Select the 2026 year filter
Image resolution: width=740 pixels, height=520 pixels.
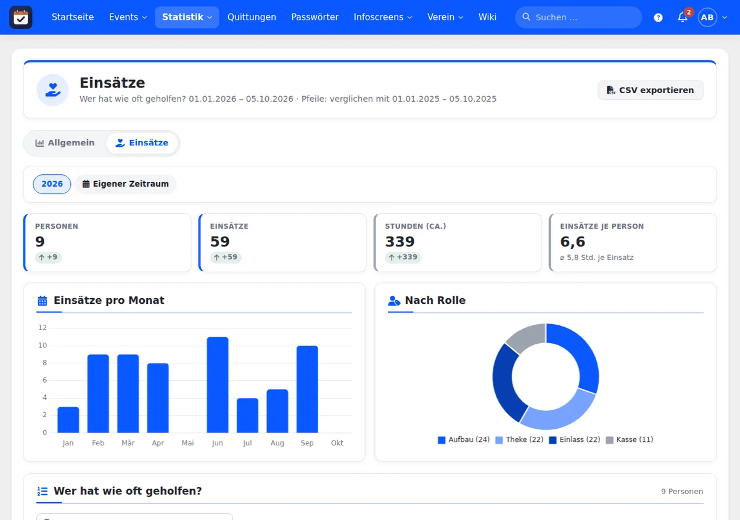(52, 184)
